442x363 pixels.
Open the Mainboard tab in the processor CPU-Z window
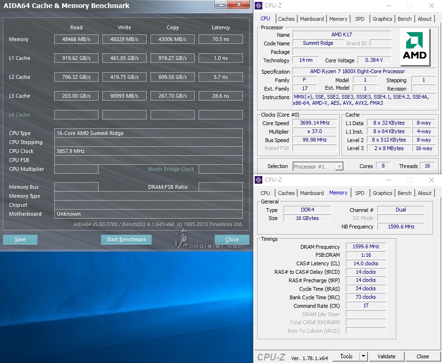(312, 19)
